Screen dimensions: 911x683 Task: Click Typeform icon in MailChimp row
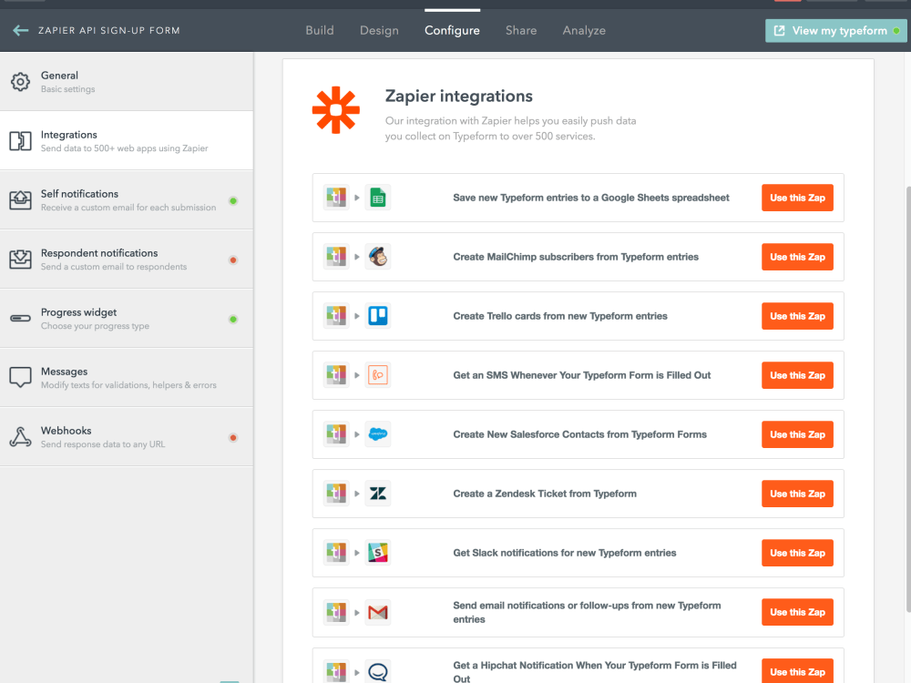[336, 257]
